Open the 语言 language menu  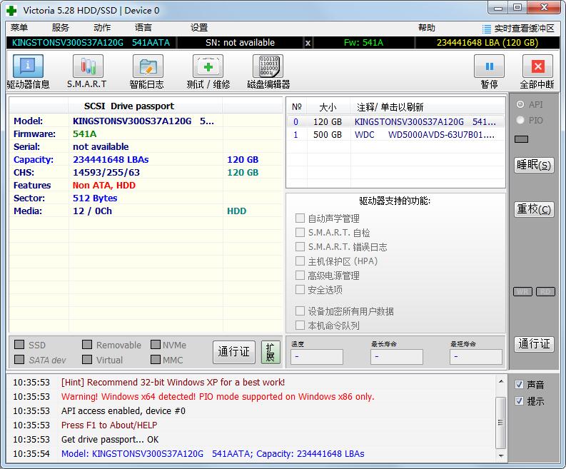[143, 28]
